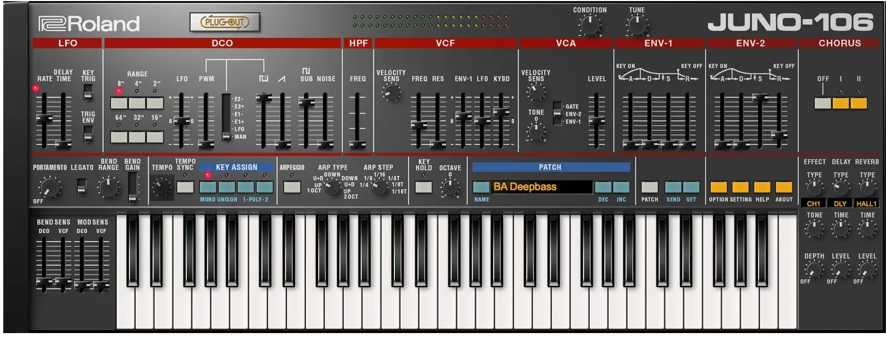Screen dimensions: 886x339
Task: Click the DEC patch button
Action: tap(603, 187)
